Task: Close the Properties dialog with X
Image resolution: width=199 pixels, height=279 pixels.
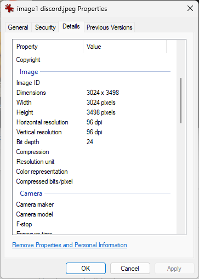Action: click(190, 8)
